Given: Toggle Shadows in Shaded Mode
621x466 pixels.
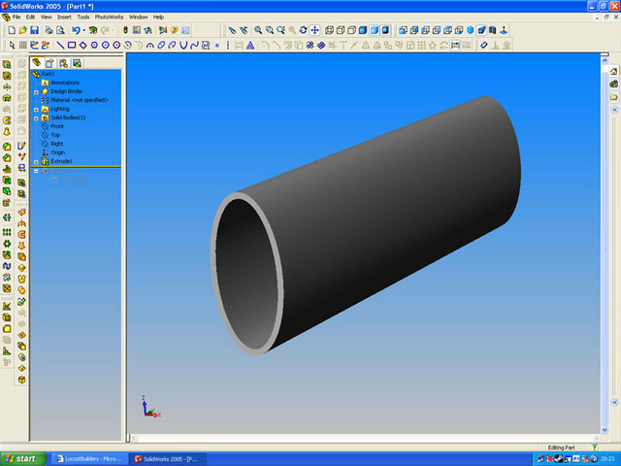Looking at the screenshot, I should [385, 30].
